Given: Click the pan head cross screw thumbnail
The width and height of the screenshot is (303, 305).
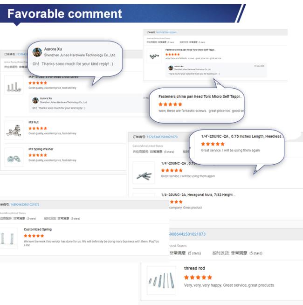Looking at the screenshot, I should point(14,85).
